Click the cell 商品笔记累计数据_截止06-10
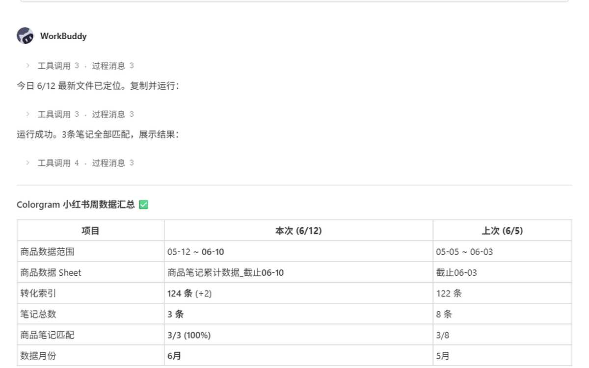Screen dimensions: 589x368 pos(298,272)
